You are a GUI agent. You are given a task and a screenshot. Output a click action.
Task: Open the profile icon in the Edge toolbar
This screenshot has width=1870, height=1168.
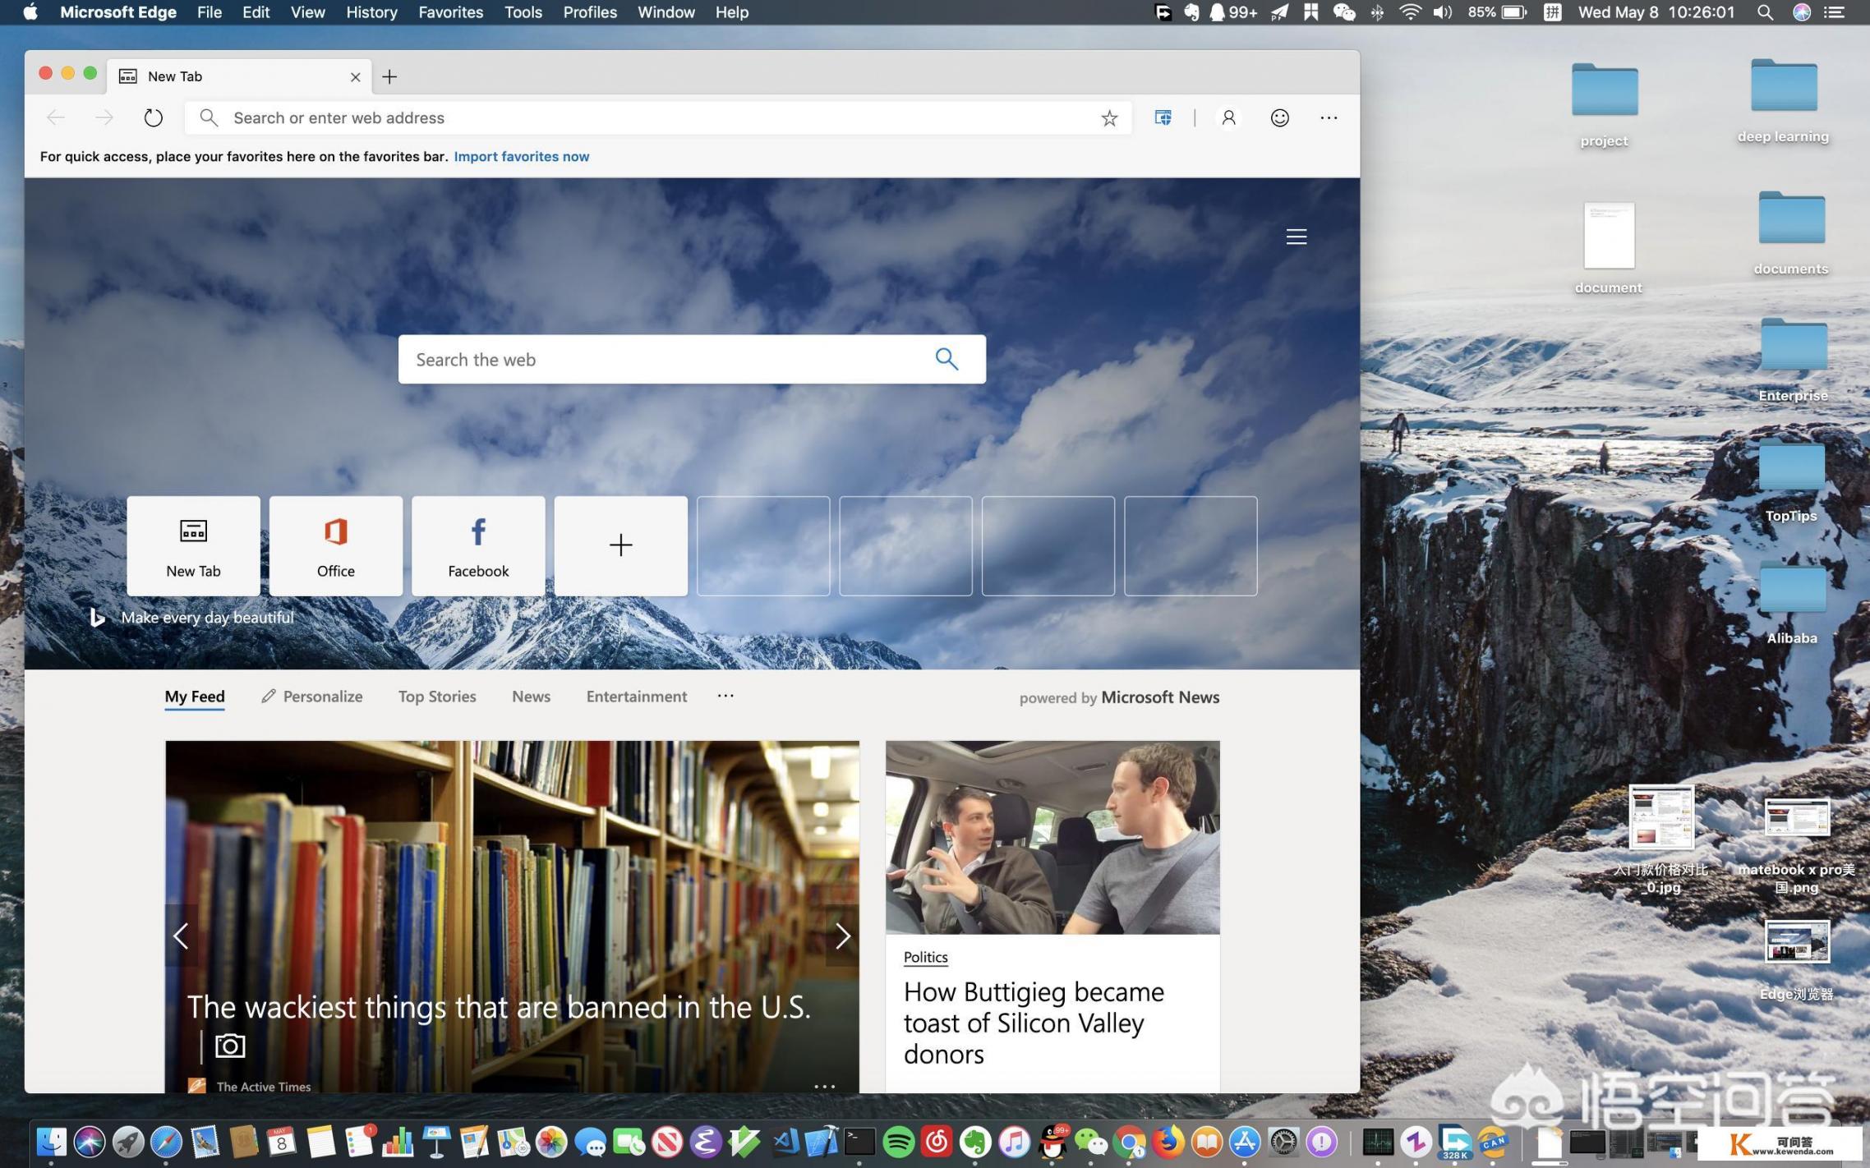coord(1229,117)
